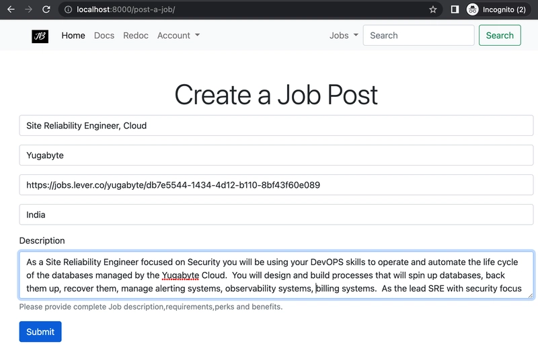Click the company field containing Yugabyte
538x352 pixels.
click(276, 155)
